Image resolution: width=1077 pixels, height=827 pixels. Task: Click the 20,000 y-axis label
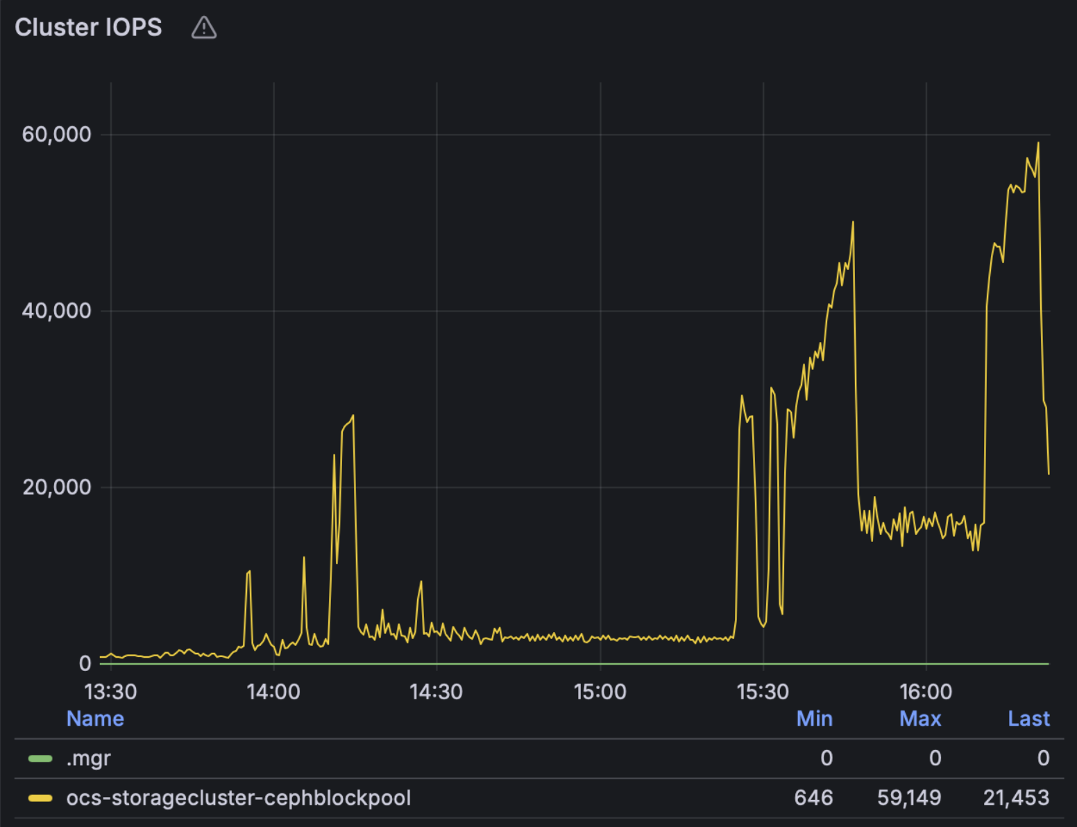(x=56, y=487)
